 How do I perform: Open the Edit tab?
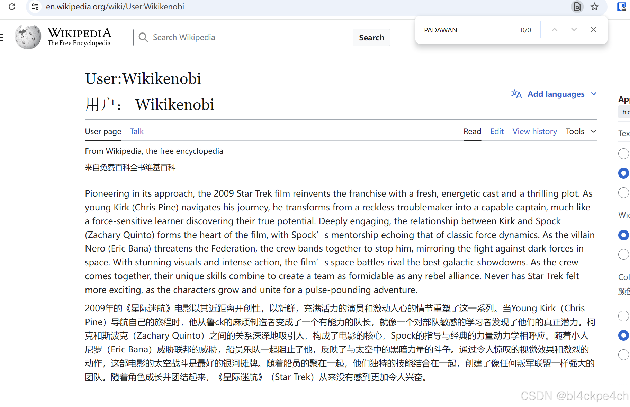click(x=497, y=131)
